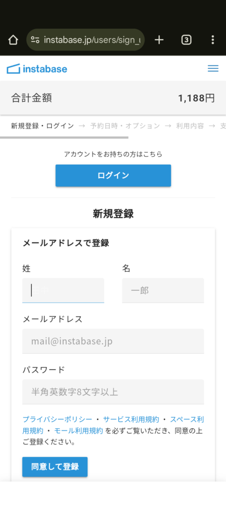
Task: Focus the 姓 last name field
Action: coord(63,290)
